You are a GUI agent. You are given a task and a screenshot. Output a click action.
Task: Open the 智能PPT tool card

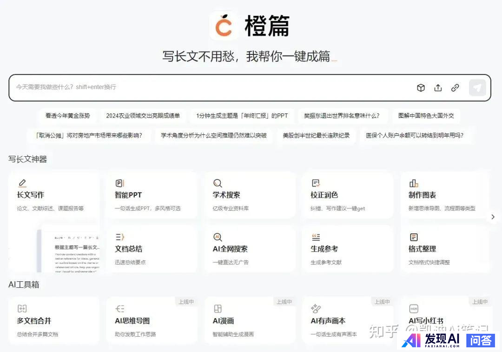tap(151, 195)
